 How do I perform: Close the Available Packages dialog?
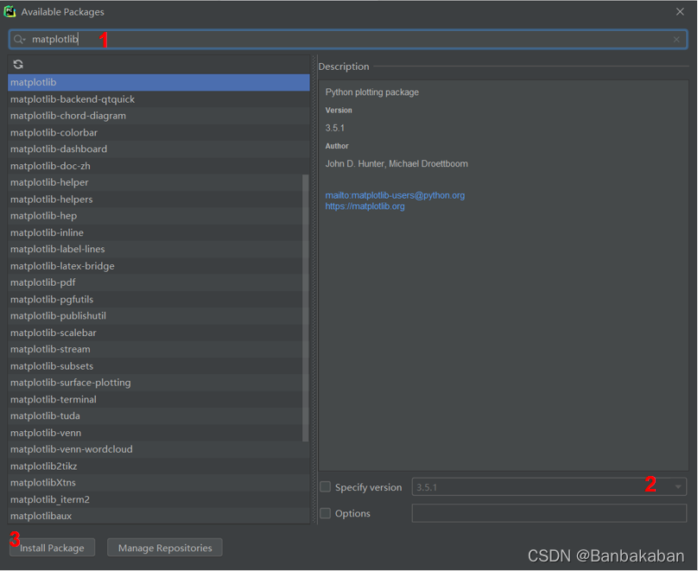(x=680, y=12)
